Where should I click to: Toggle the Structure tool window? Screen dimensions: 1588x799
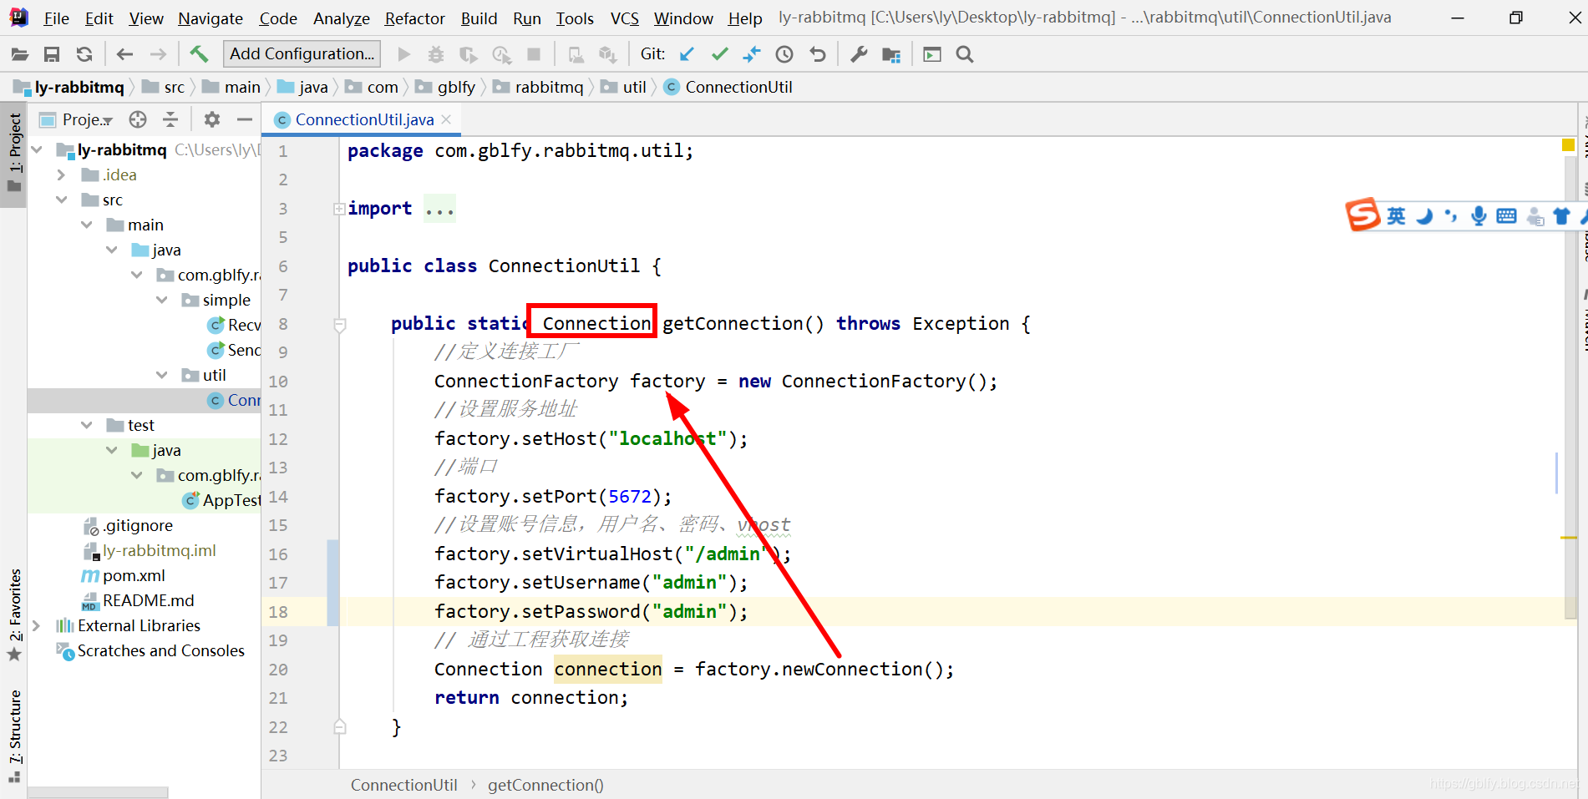[14, 736]
